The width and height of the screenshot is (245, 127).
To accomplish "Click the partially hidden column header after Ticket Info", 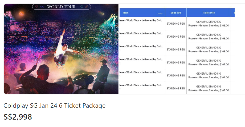I will click(233, 13).
